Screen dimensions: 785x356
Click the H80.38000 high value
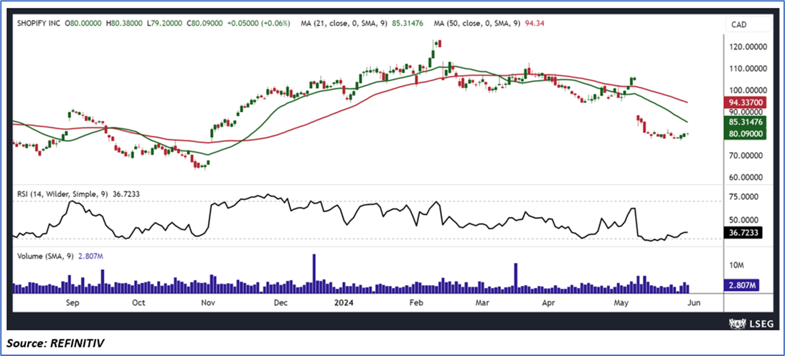123,24
